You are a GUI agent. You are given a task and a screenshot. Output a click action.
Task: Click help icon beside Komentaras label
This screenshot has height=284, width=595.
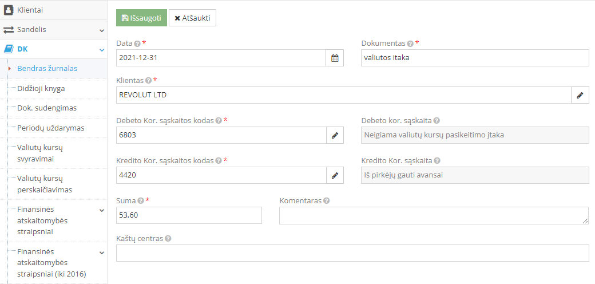click(x=327, y=201)
